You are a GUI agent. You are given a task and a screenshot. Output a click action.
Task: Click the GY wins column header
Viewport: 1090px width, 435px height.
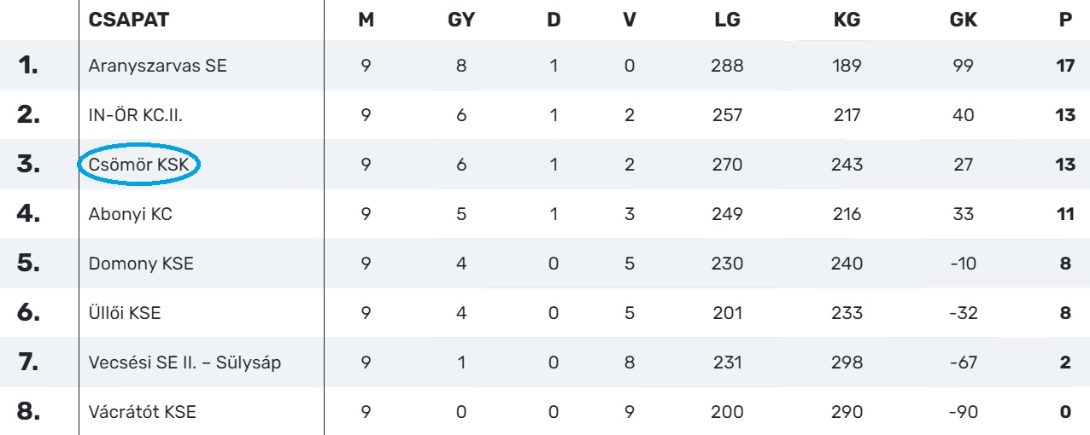click(x=460, y=20)
